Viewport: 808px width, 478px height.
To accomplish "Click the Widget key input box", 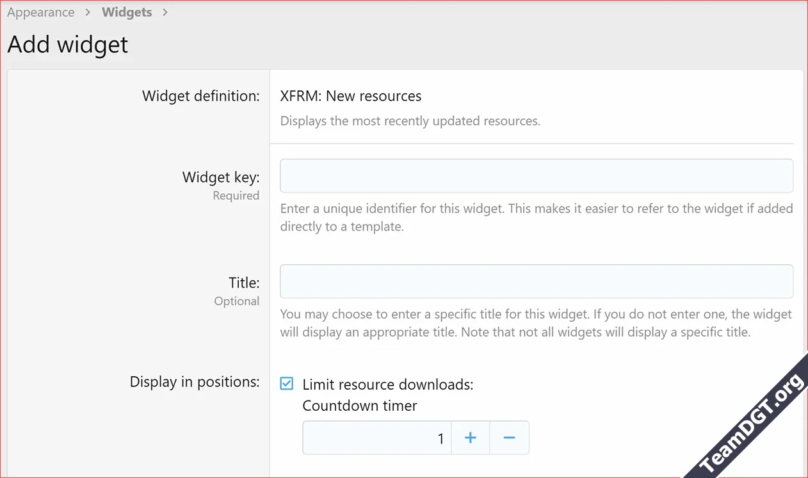I will point(537,175).
